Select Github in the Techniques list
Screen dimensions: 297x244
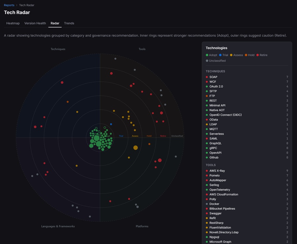[x=247, y=158]
